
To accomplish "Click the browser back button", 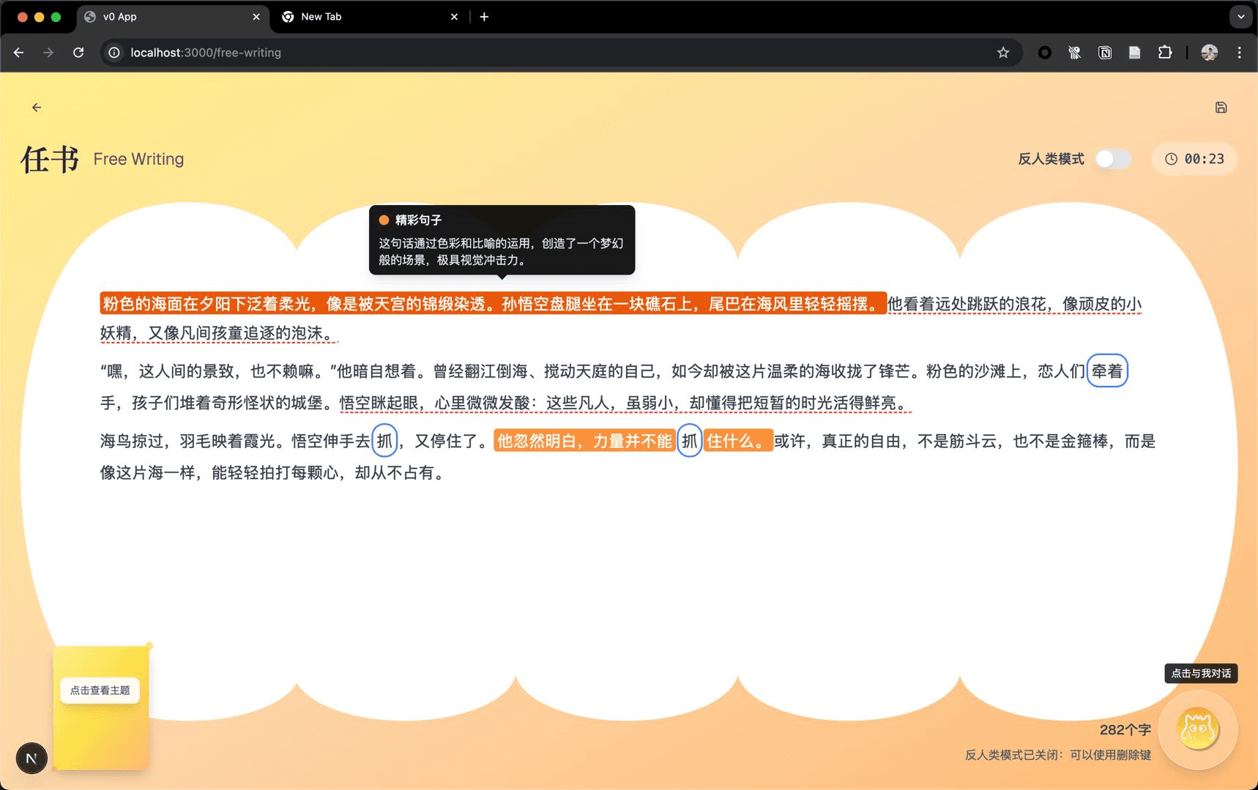I will [19, 53].
